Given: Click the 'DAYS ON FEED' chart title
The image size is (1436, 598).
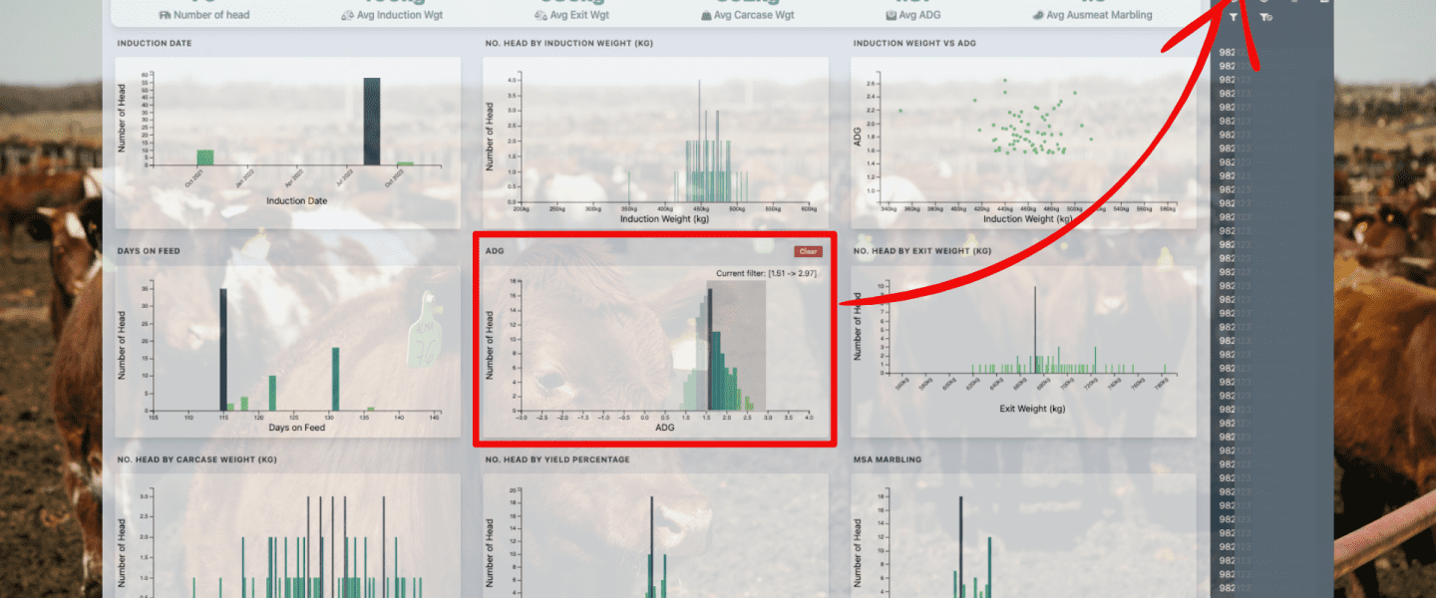Looking at the screenshot, I should coord(149,251).
